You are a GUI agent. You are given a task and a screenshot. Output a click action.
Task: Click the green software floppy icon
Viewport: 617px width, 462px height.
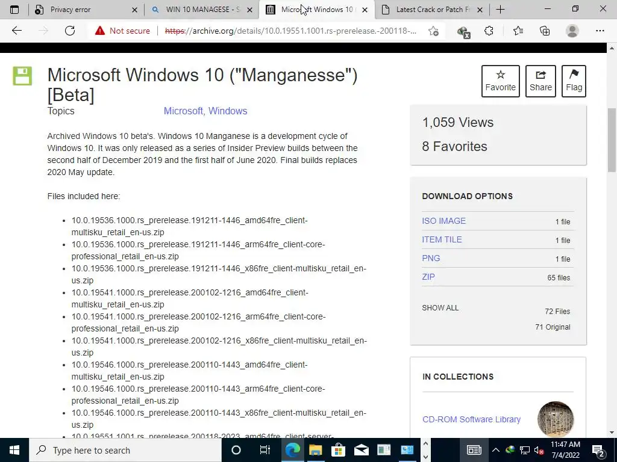[22, 76]
